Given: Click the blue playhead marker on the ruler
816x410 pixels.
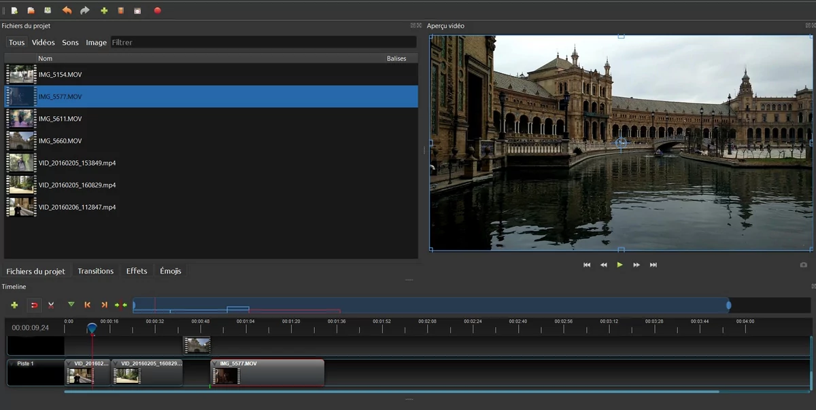Looking at the screenshot, I should pyautogui.click(x=92, y=329).
